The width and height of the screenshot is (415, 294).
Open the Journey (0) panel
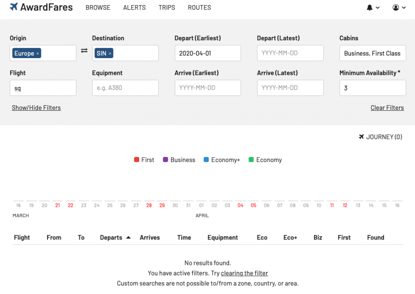(380, 137)
